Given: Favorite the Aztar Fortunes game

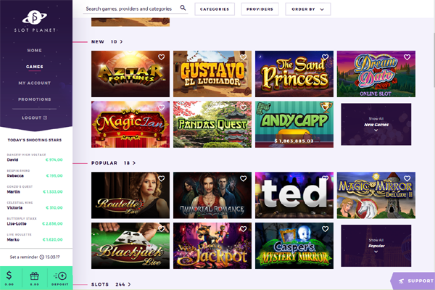Looking at the screenshot, I should click(161, 57).
